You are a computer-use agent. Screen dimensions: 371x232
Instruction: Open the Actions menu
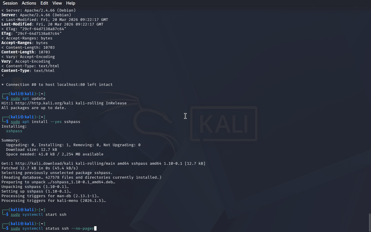coord(29,3)
